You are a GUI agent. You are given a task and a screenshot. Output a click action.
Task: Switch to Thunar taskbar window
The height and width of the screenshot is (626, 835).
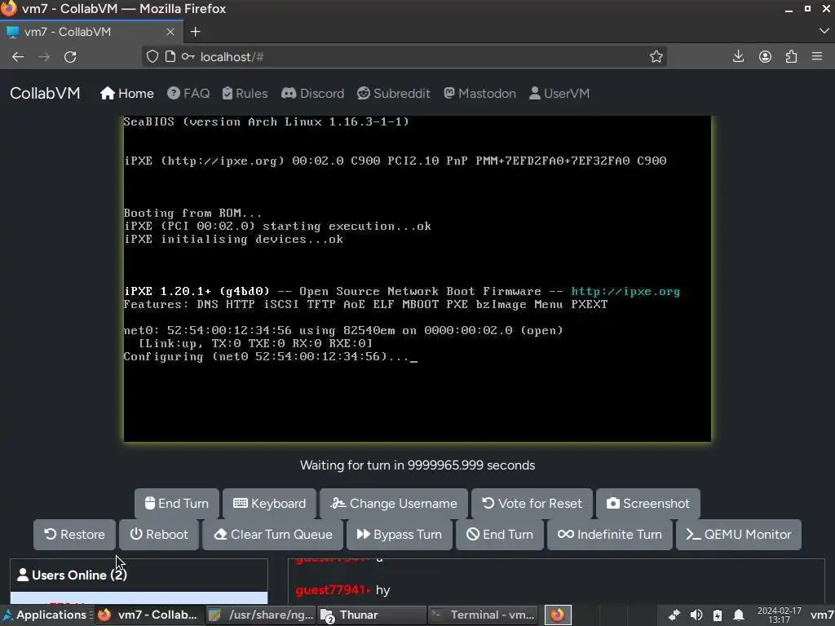372,615
